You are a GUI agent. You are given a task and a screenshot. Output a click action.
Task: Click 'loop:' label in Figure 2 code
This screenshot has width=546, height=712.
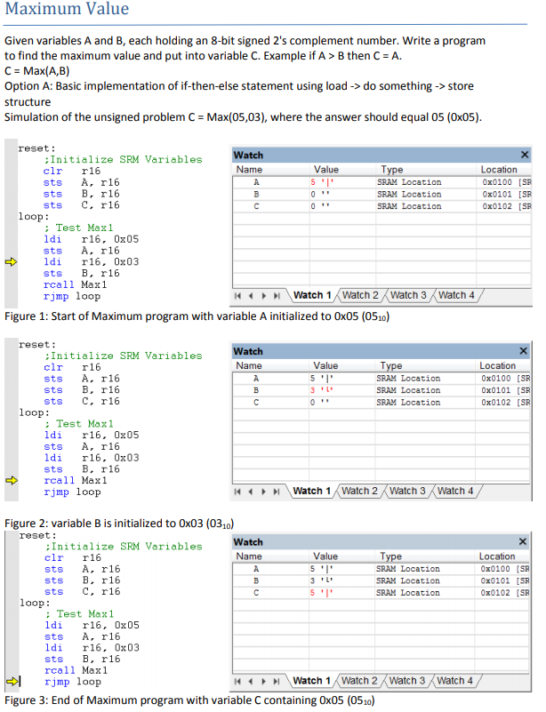pyautogui.click(x=35, y=412)
